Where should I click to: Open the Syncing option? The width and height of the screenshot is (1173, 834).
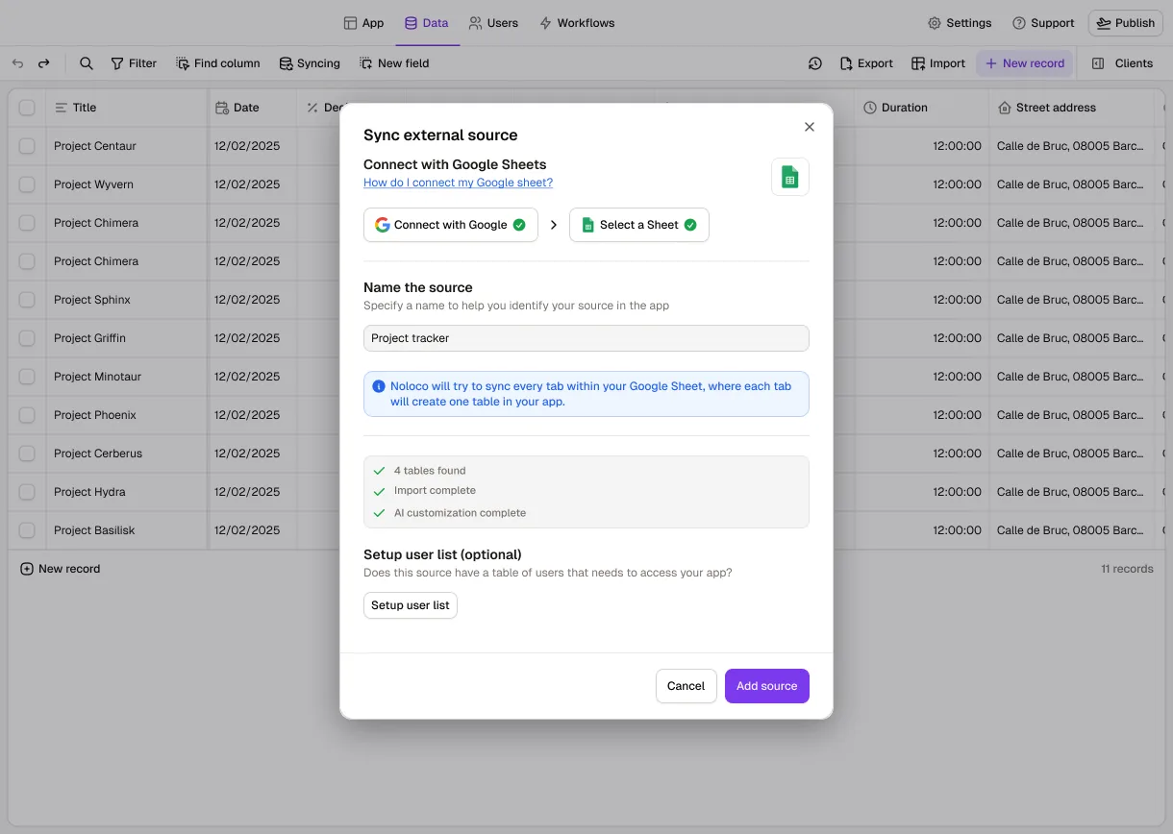[x=310, y=63]
